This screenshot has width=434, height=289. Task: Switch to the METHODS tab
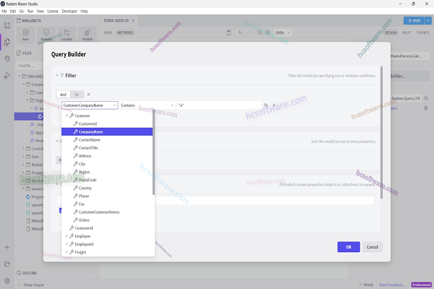click(125, 33)
